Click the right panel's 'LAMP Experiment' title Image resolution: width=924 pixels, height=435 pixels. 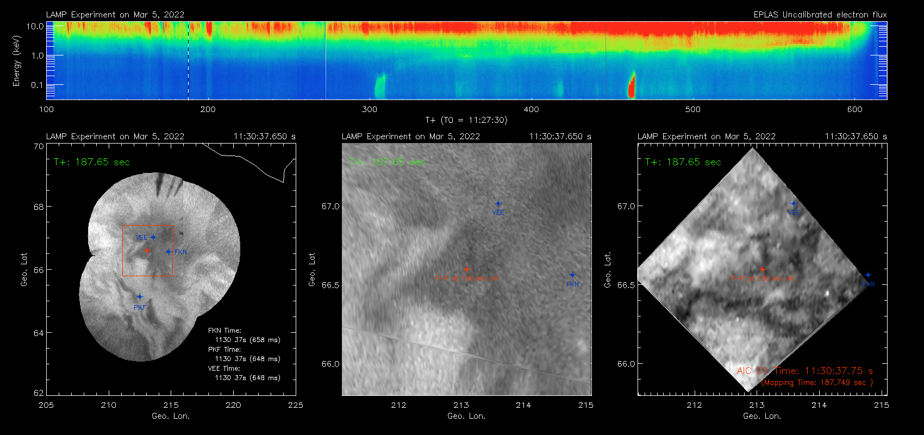pyautogui.click(x=707, y=136)
